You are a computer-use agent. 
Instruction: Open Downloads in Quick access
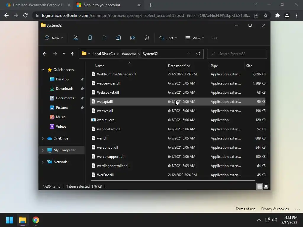pos(65,89)
